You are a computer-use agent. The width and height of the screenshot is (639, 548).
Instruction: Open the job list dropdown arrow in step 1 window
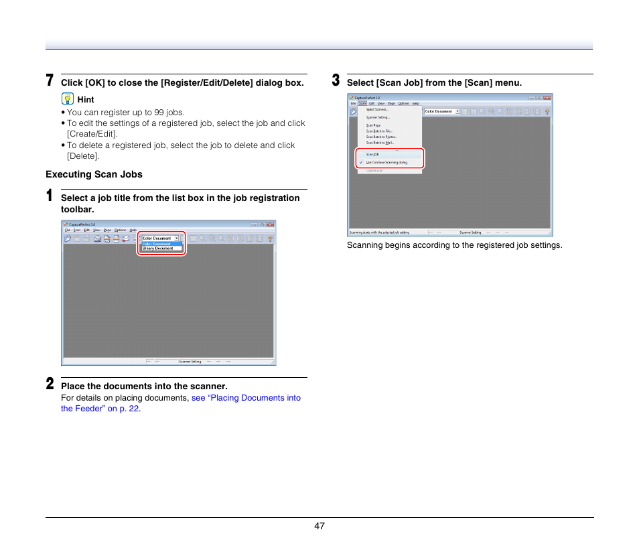pyautogui.click(x=176, y=238)
